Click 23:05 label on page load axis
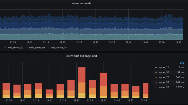This screenshot has height=105, width=188. (x=9, y=100)
